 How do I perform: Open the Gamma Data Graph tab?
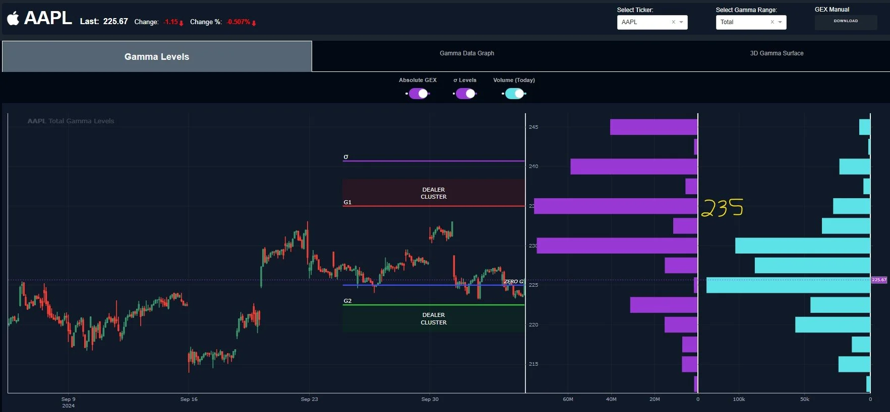[467, 53]
